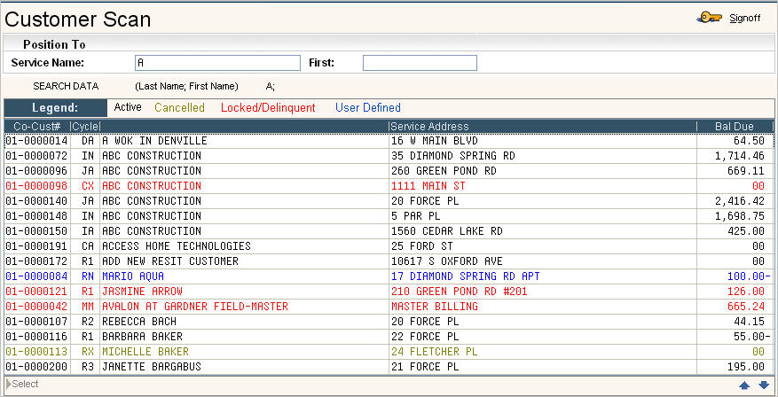
Task: Click the Service Address column header
Action: (429, 127)
